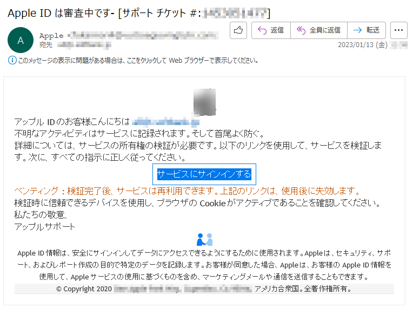
Task: Click the blurred email address in greeting
Action: pyautogui.click(x=165, y=122)
